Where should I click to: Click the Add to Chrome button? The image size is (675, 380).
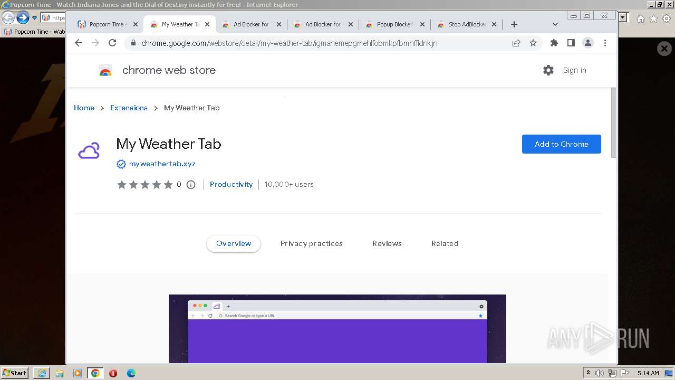562,144
